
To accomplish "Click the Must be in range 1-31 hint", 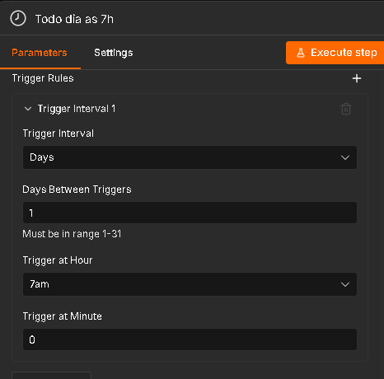I will [72, 234].
